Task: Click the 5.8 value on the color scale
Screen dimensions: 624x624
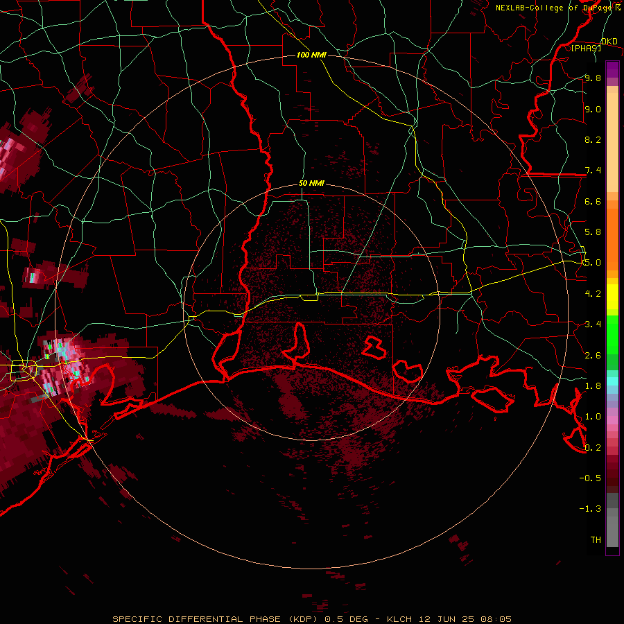Action: tap(593, 232)
